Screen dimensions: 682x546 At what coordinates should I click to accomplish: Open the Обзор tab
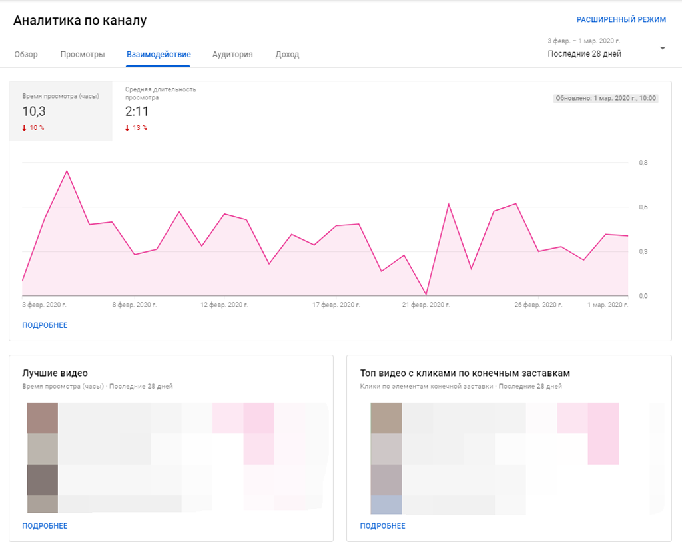coord(26,55)
